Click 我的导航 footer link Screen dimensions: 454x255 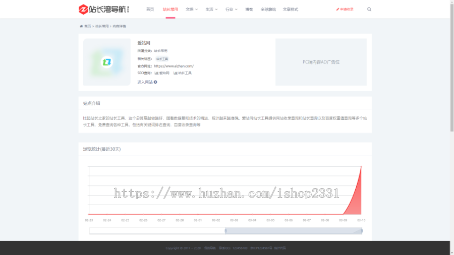[x=210, y=248]
